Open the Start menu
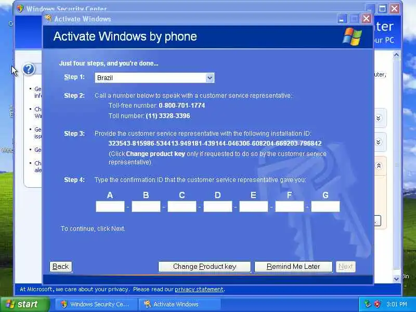The image size is (416, 312). (x=24, y=304)
